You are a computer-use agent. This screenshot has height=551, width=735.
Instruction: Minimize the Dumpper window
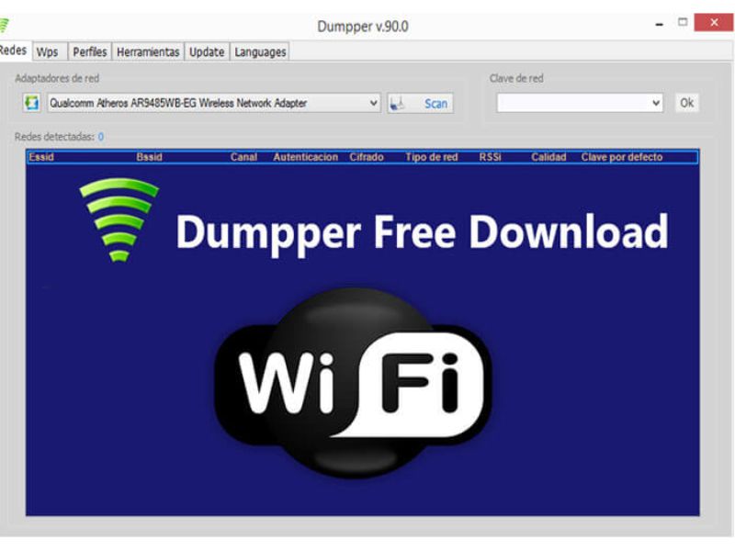659,24
